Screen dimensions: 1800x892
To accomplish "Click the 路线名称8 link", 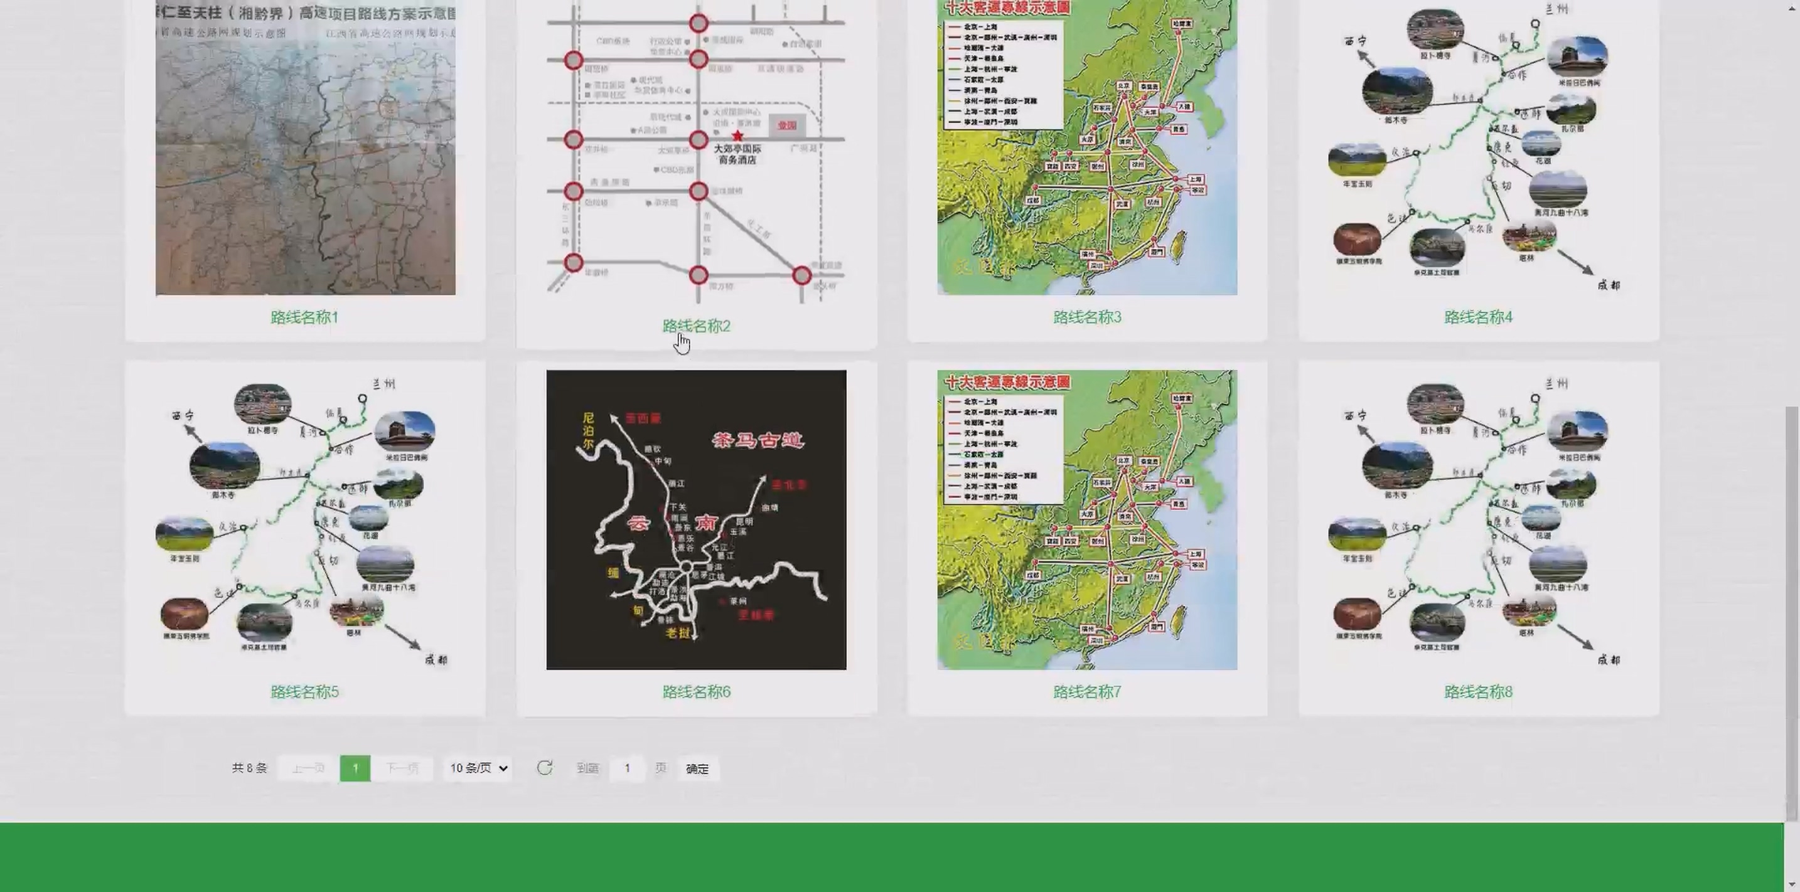I will pyautogui.click(x=1479, y=691).
